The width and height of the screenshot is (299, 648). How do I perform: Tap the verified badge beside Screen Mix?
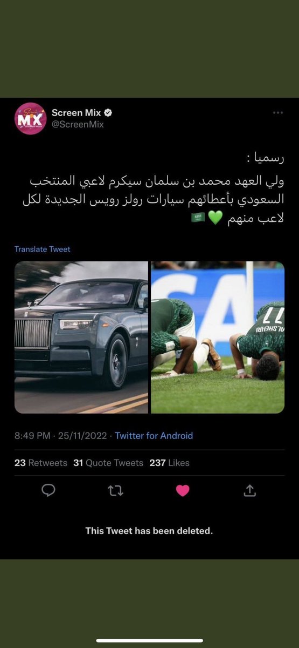tap(108, 113)
